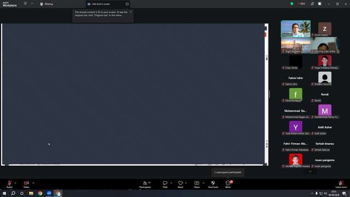The image size is (350, 197).
Task: Select Uray Ginda's participant tile
Action: pyautogui.click(x=295, y=62)
